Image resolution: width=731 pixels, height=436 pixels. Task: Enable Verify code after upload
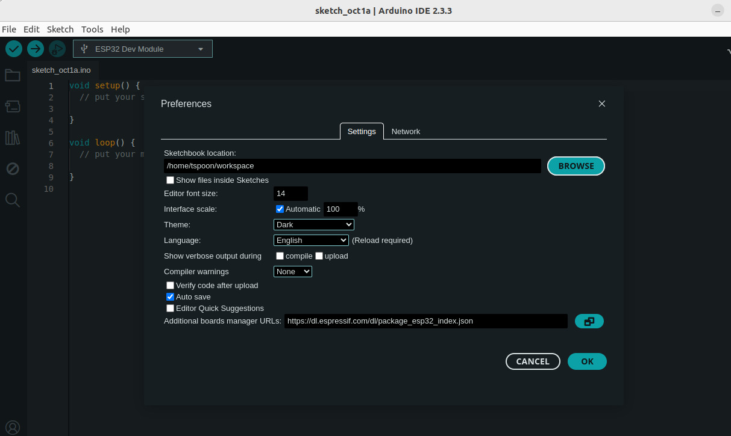point(171,286)
